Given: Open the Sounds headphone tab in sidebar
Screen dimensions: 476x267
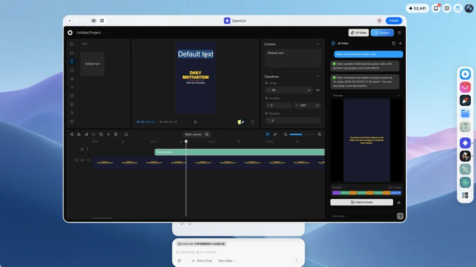Looking at the screenshot, I should 72,53.
